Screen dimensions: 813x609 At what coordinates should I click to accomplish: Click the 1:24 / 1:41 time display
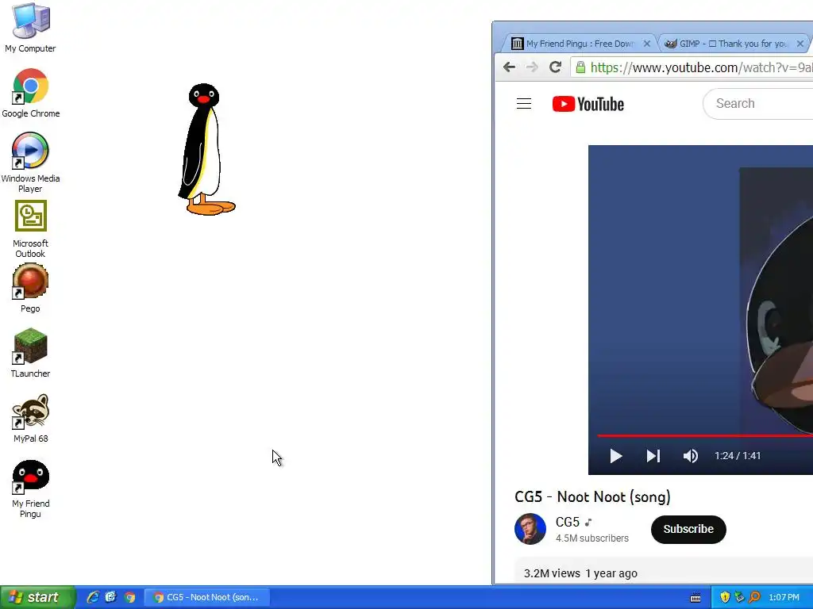(738, 456)
